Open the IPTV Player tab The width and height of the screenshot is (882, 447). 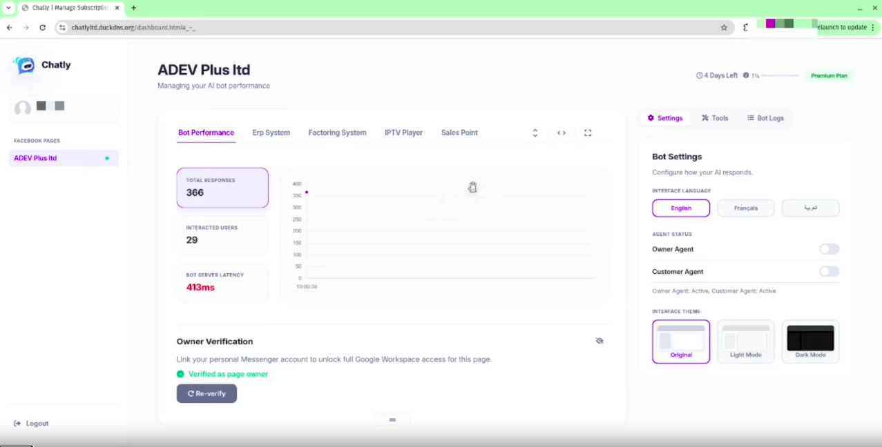click(x=404, y=133)
